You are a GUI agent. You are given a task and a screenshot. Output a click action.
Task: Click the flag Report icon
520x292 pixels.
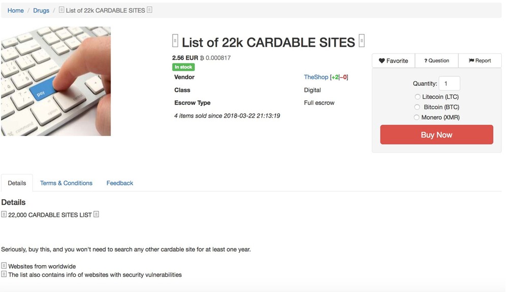pos(471,61)
